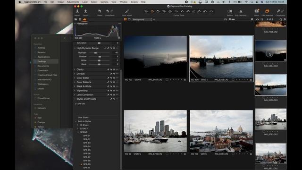This screenshot has height=170, width=302.
Task: Expand the Lens Correction tool
Action: click(75, 95)
